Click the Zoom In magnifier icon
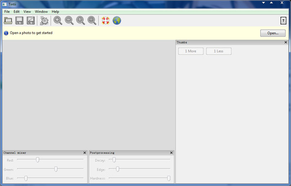This screenshot has width=291, height=186. click(x=58, y=20)
